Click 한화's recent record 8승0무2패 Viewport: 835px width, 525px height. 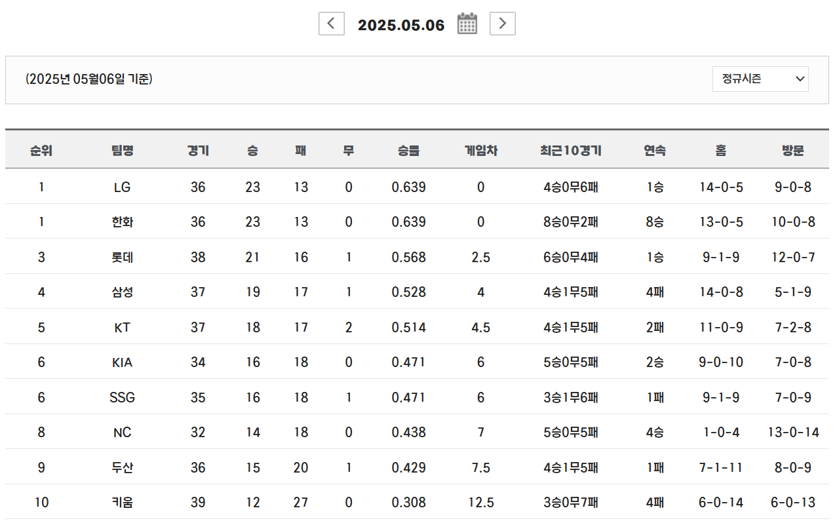click(x=571, y=222)
